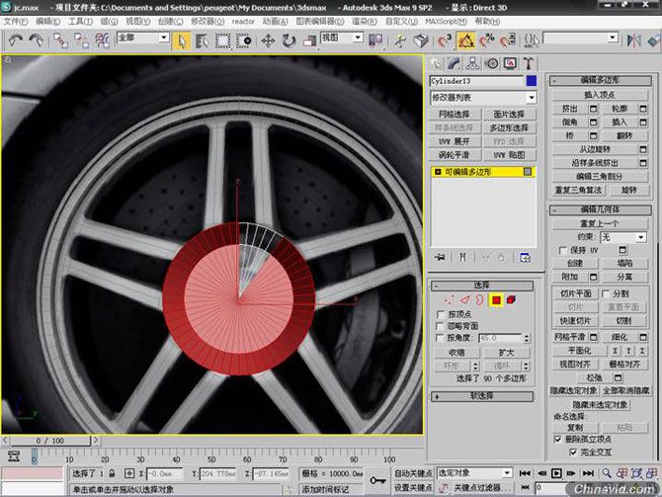Activate the Select and Move tool
The height and width of the screenshot is (497, 662).
[x=268, y=41]
